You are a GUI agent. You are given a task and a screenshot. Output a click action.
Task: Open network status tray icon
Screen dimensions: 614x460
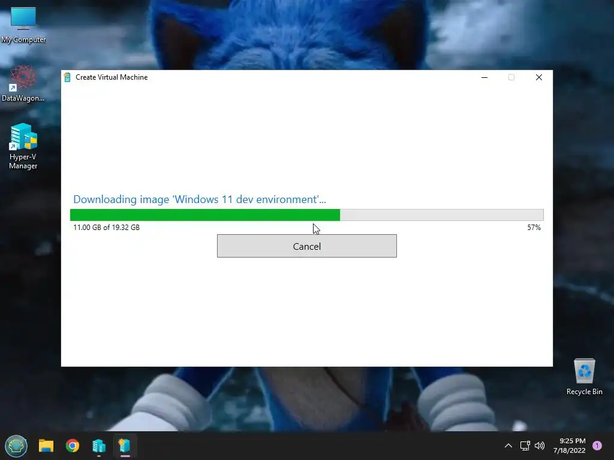[x=525, y=446]
